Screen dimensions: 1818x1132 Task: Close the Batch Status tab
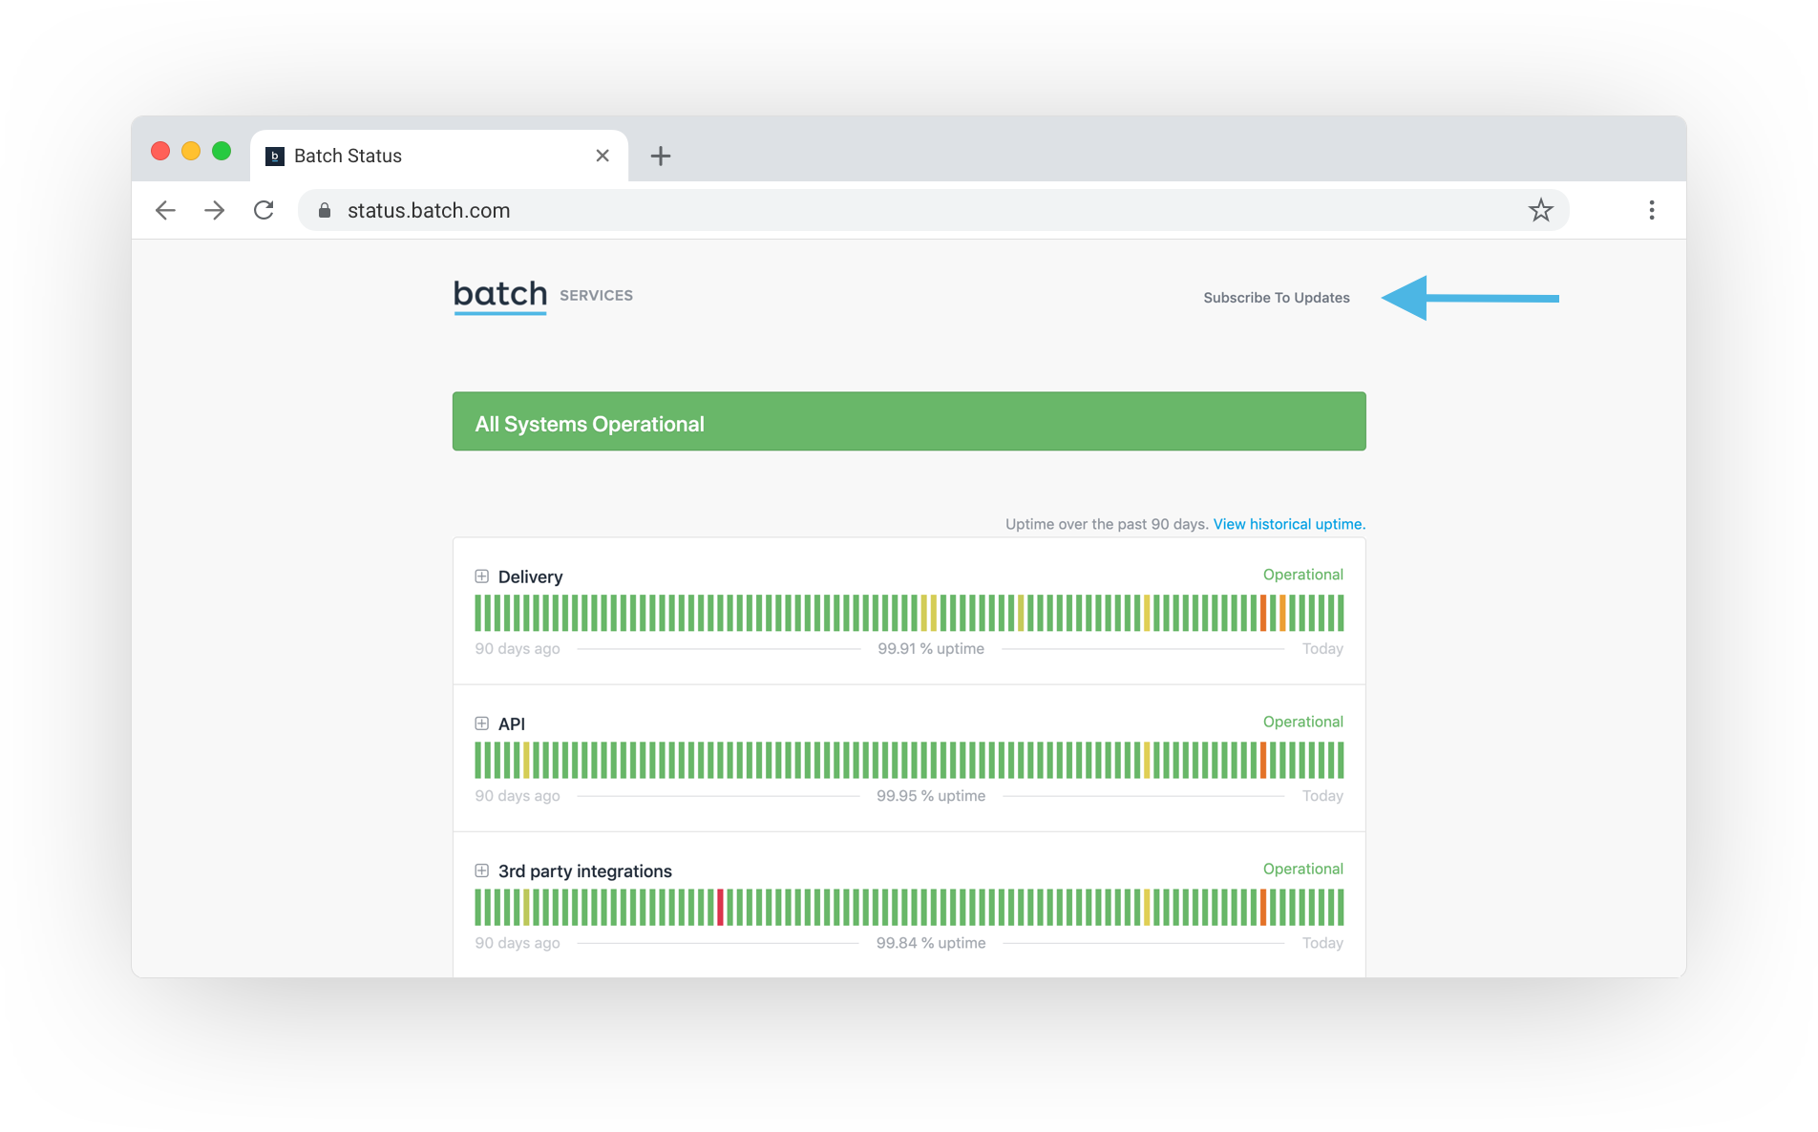point(602,156)
